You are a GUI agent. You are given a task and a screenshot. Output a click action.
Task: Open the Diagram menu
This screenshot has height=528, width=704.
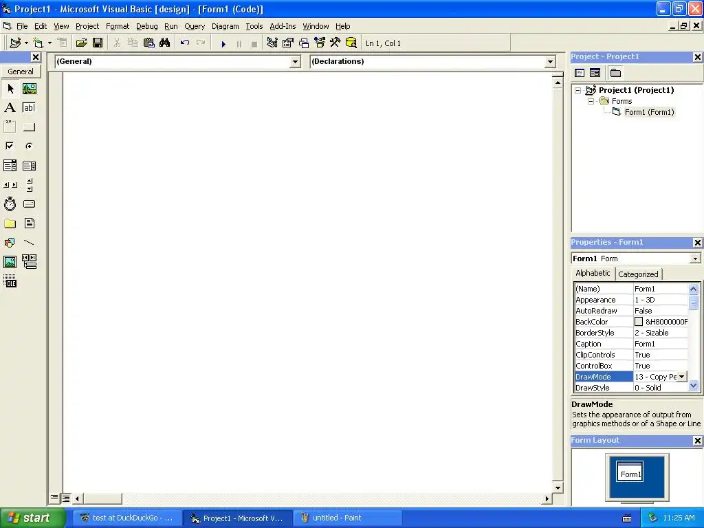coord(225,26)
